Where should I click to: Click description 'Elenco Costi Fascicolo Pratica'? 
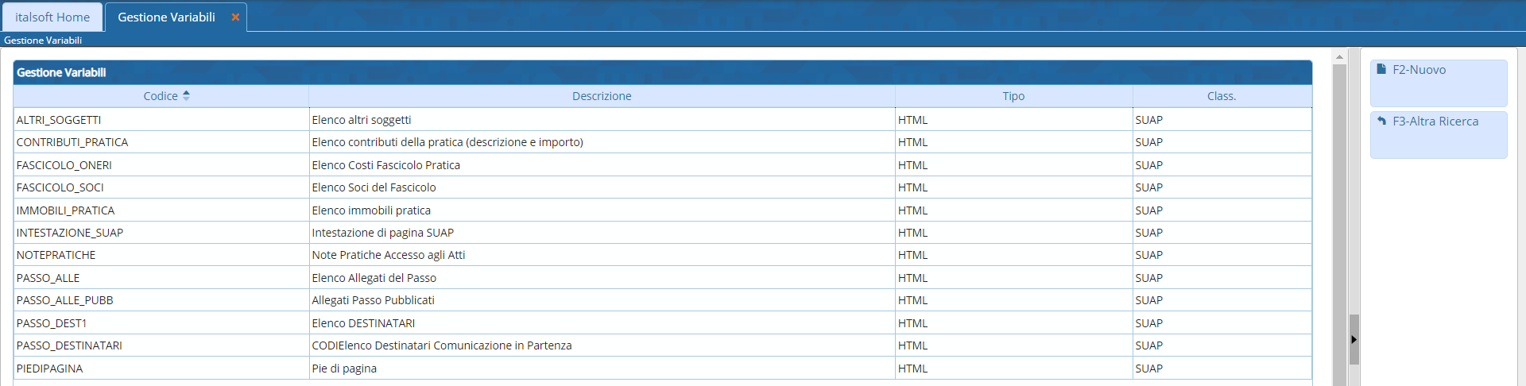(386, 165)
